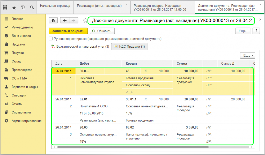The image size is (265, 155).
Task: Add document to favorites with star
Action: click(x=84, y=21)
